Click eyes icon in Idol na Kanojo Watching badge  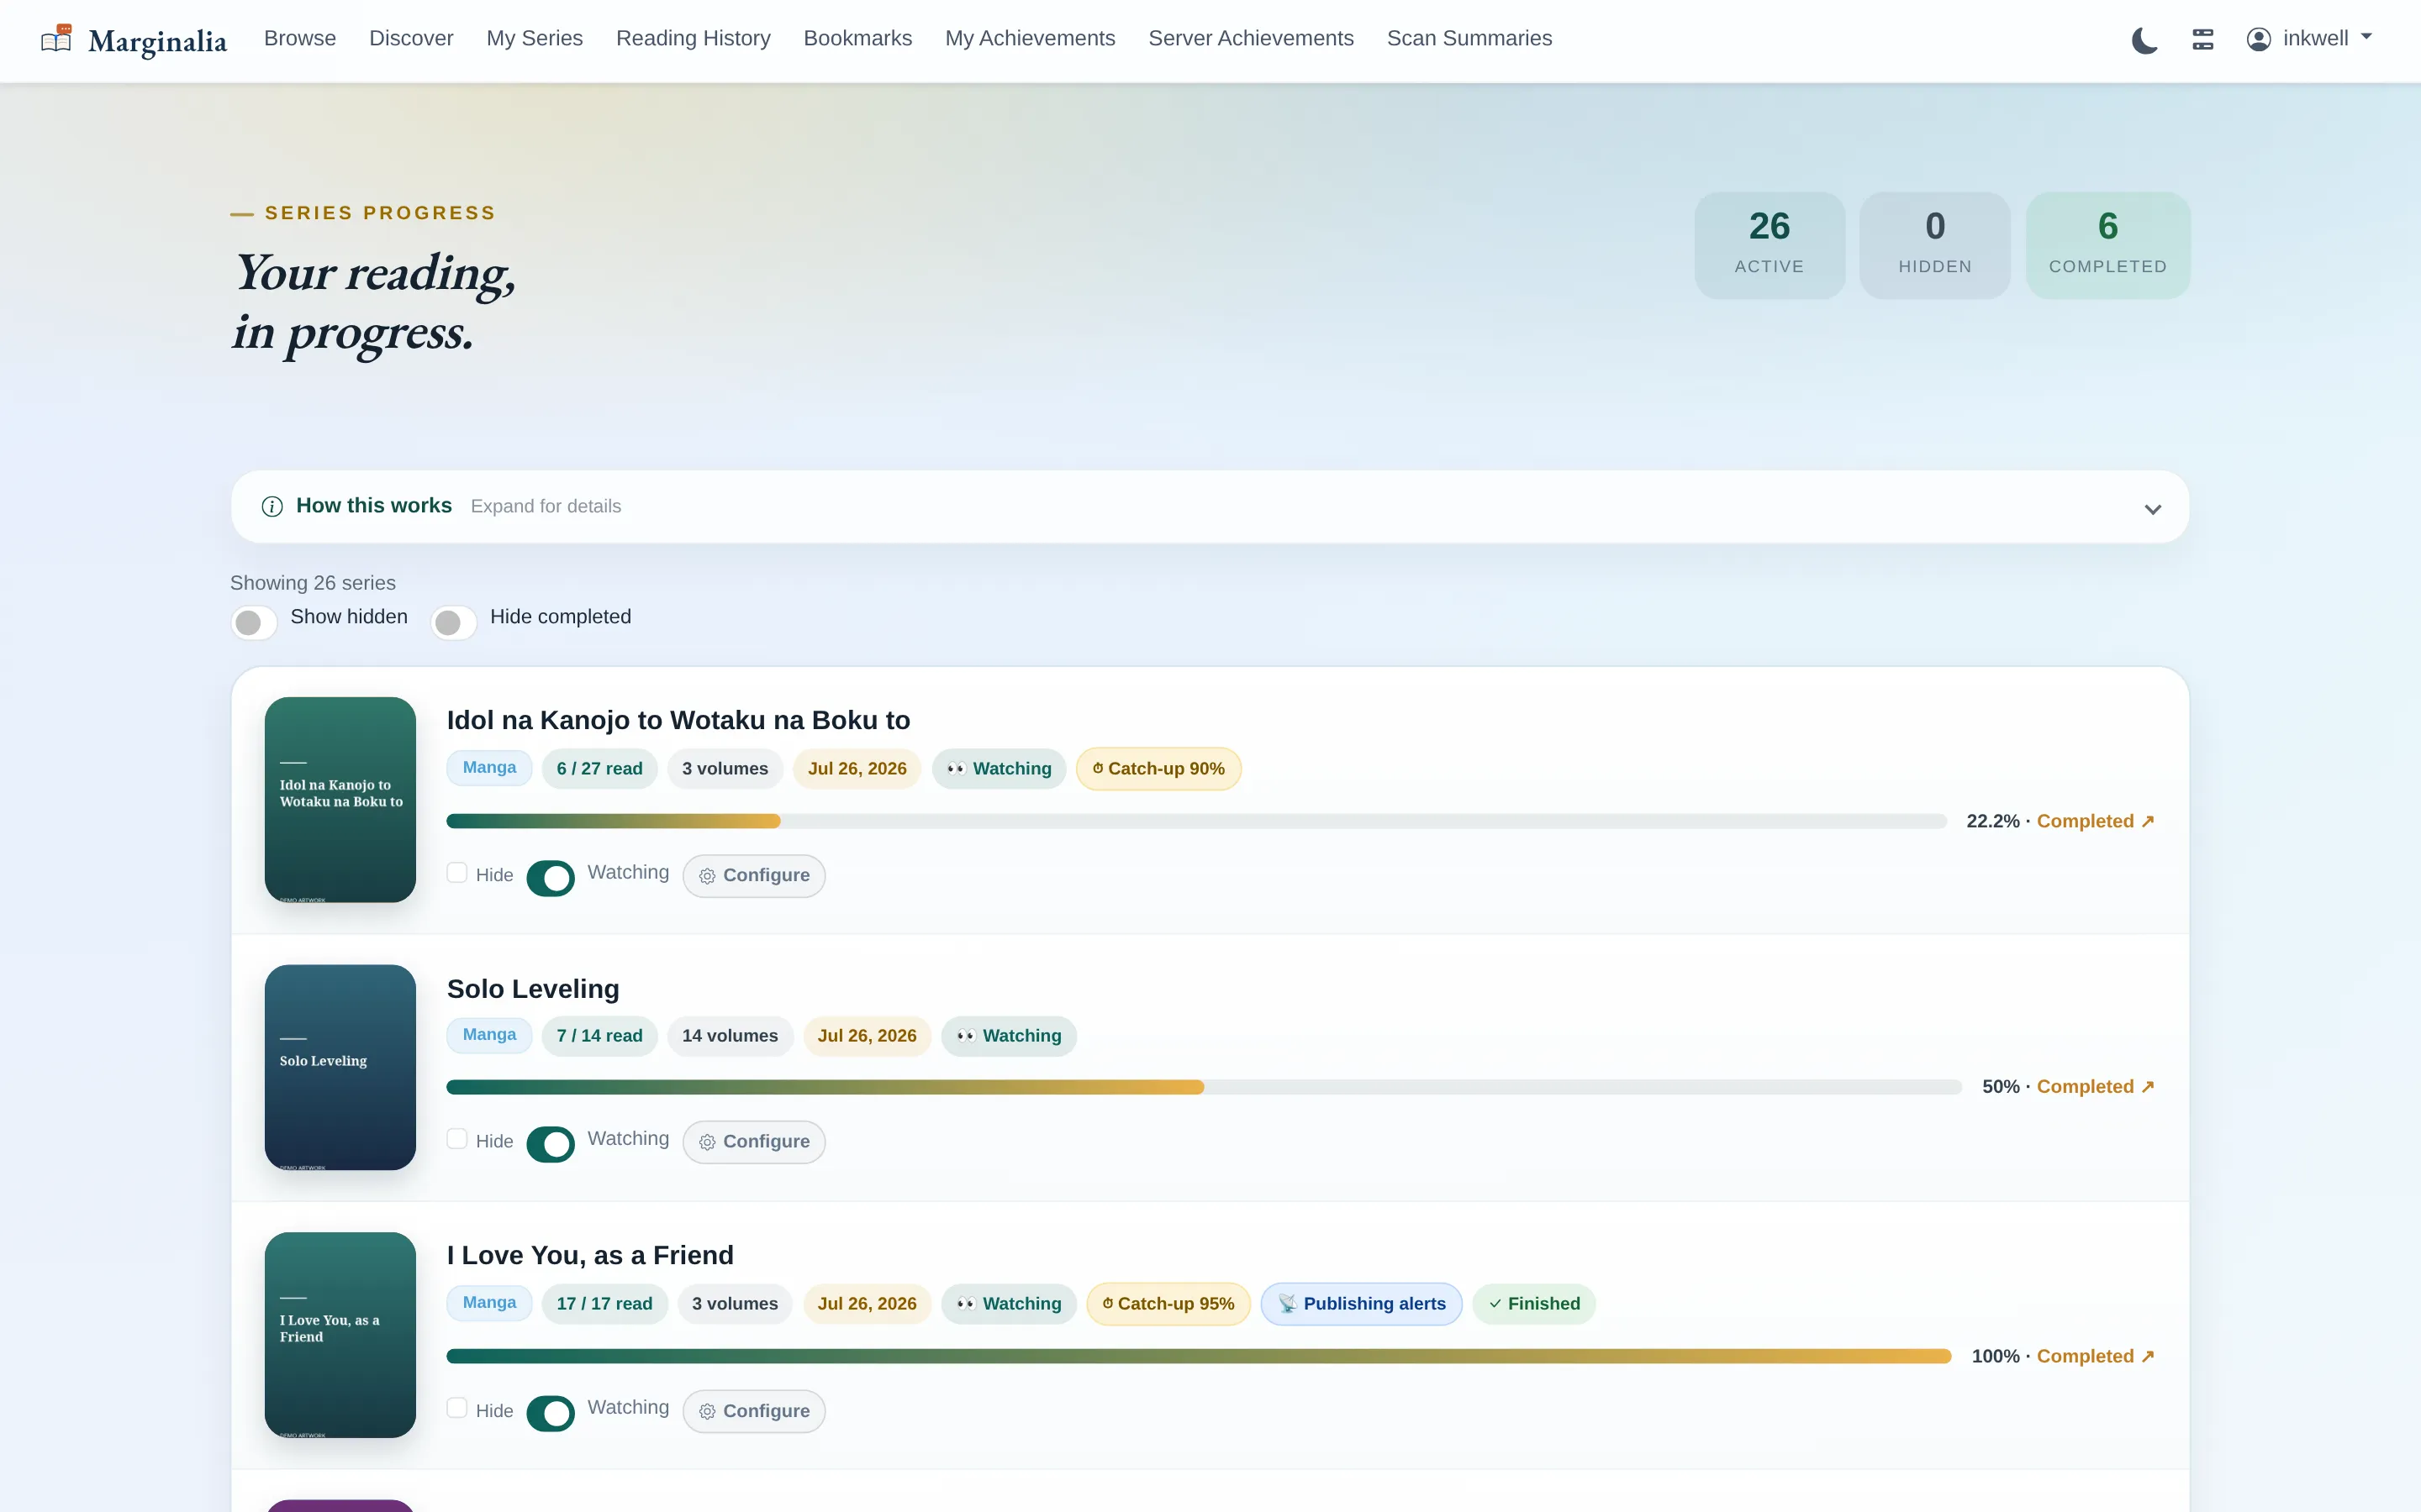pos(957,769)
